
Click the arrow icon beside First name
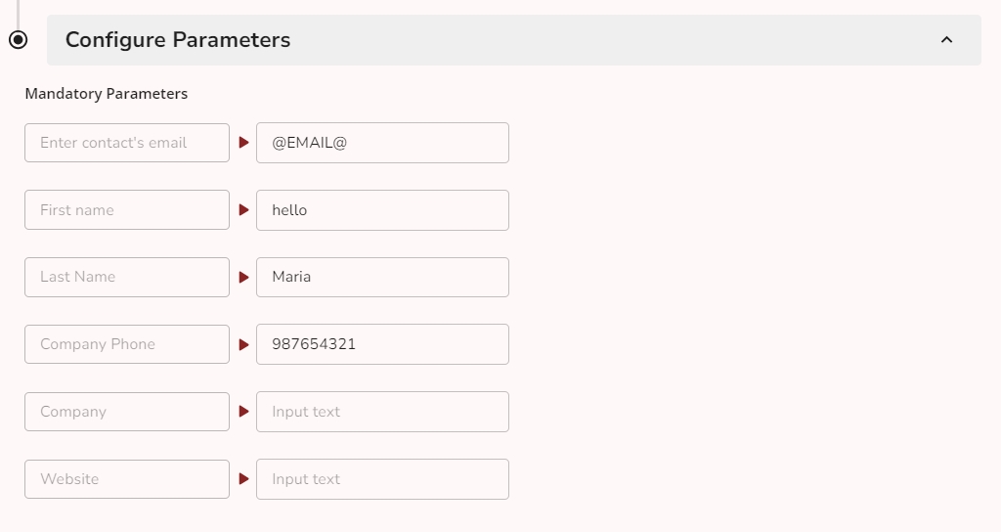(243, 210)
